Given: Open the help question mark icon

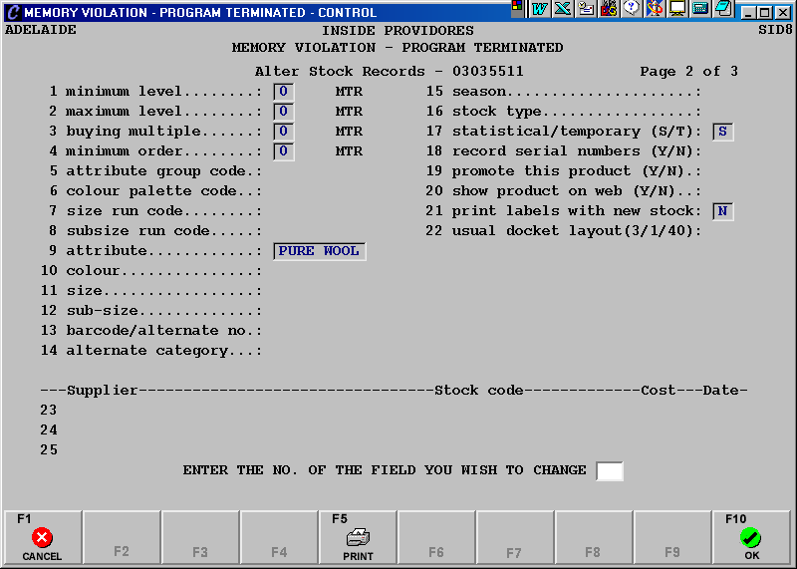Looking at the screenshot, I should pyautogui.click(x=631, y=9).
